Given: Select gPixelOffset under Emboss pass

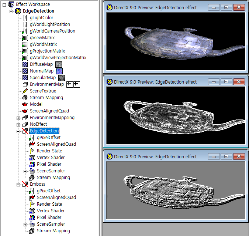Looking at the screenshot, I should point(49,191).
